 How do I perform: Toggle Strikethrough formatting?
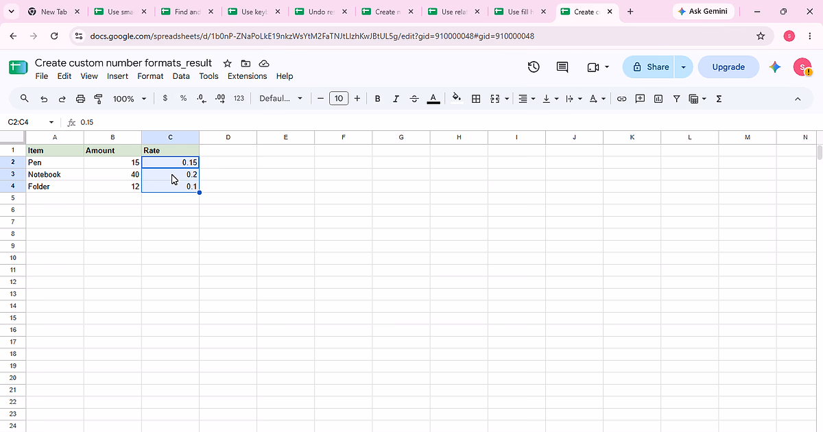[x=414, y=99]
